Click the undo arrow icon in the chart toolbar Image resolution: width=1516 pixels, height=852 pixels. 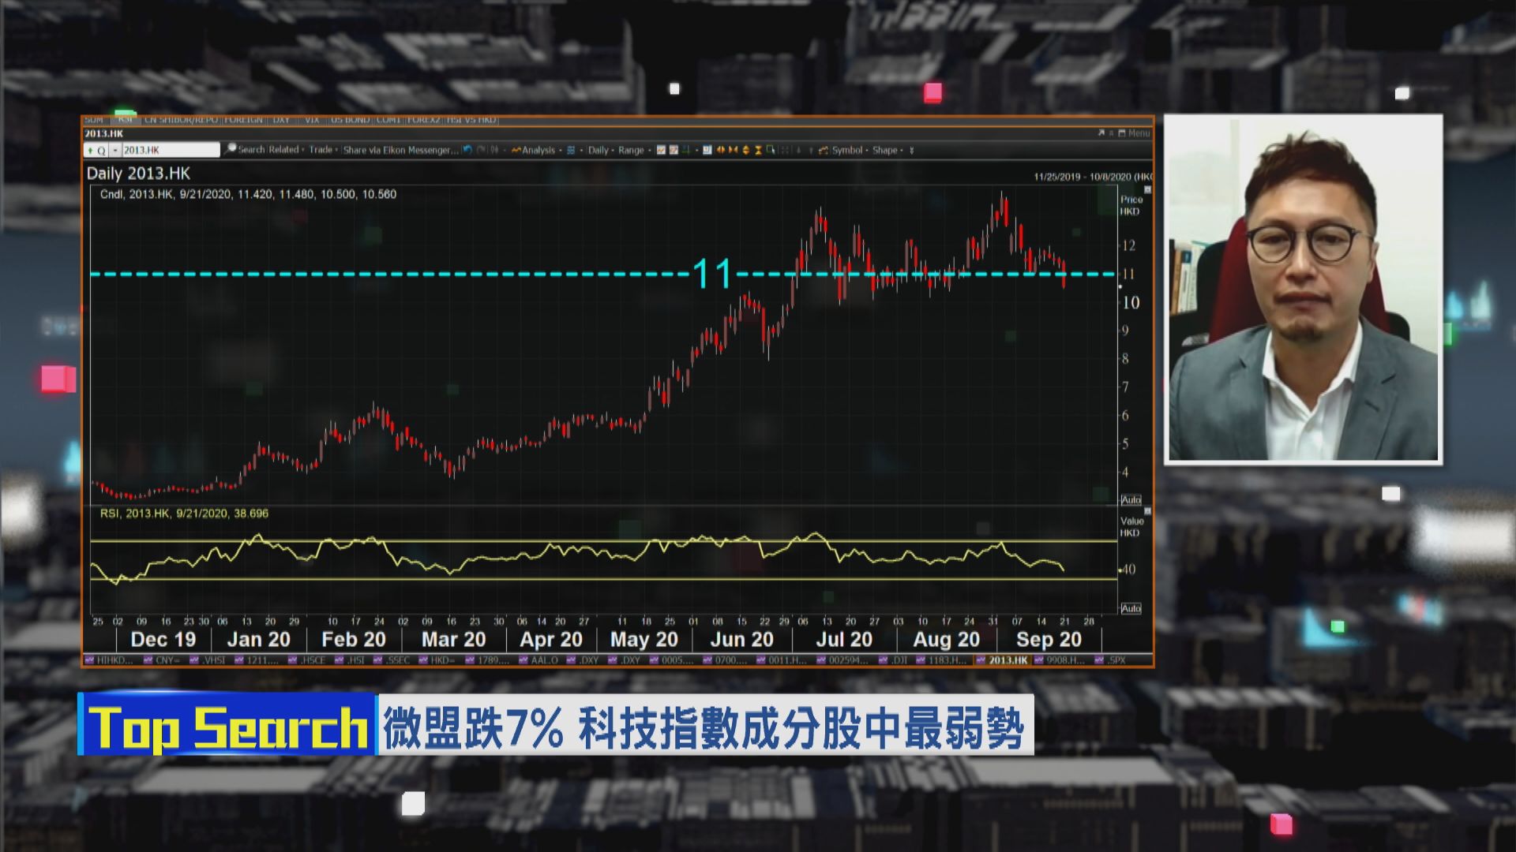(467, 150)
